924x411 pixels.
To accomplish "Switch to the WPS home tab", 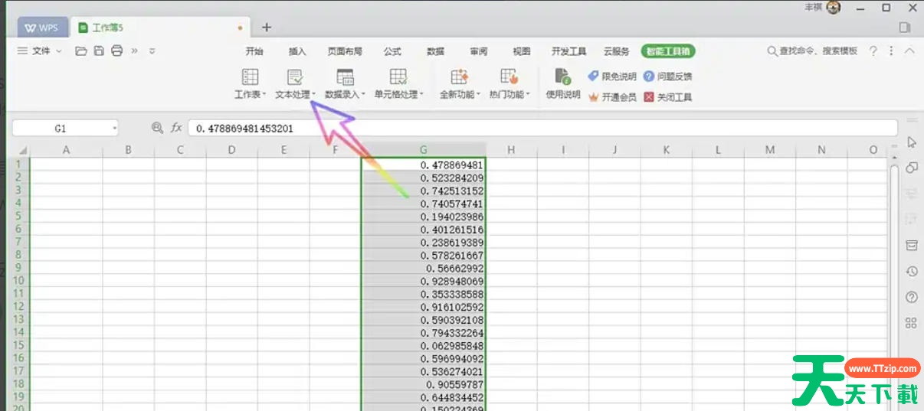I will (42, 28).
